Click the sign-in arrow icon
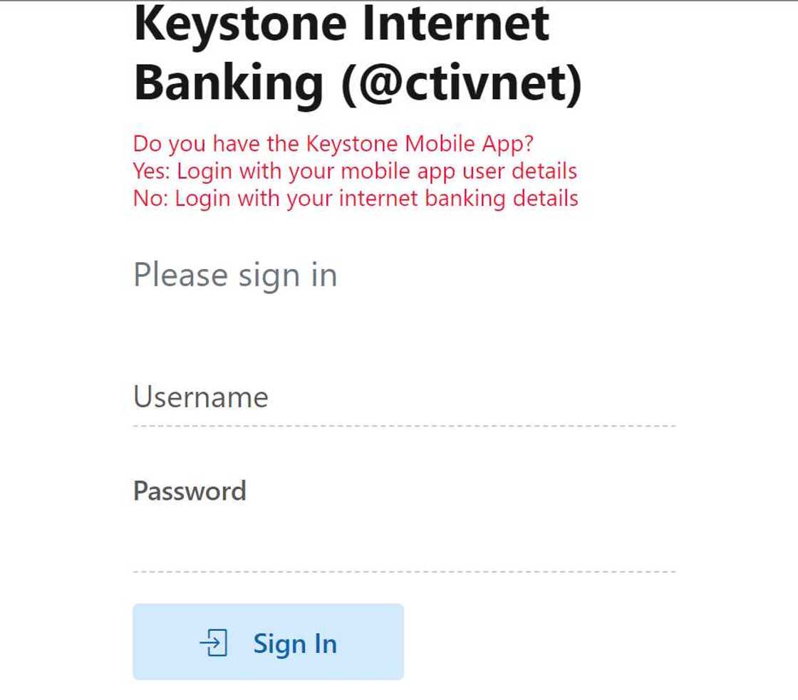798x700 pixels. [213, 643]
